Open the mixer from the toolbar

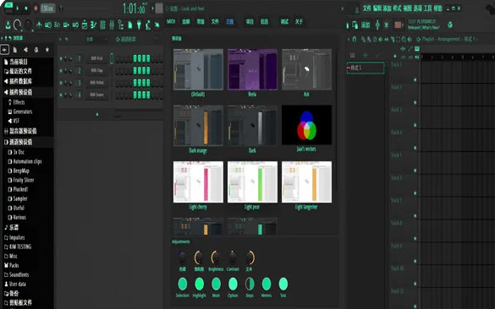point(112,24)
